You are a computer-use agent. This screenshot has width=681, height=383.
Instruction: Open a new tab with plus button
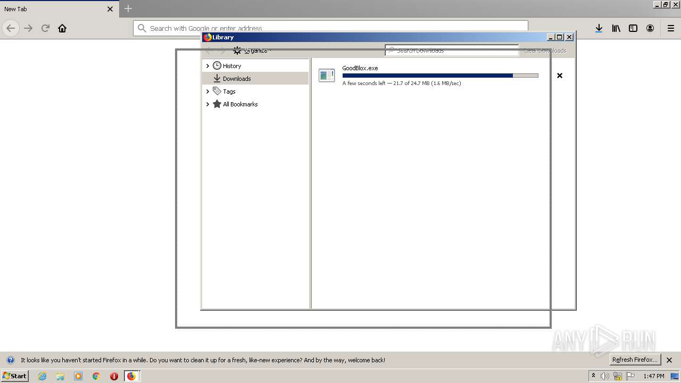click(128, 9)
